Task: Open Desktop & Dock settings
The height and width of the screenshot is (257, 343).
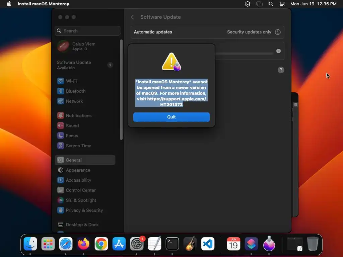Action: click(x=85, y=225)
